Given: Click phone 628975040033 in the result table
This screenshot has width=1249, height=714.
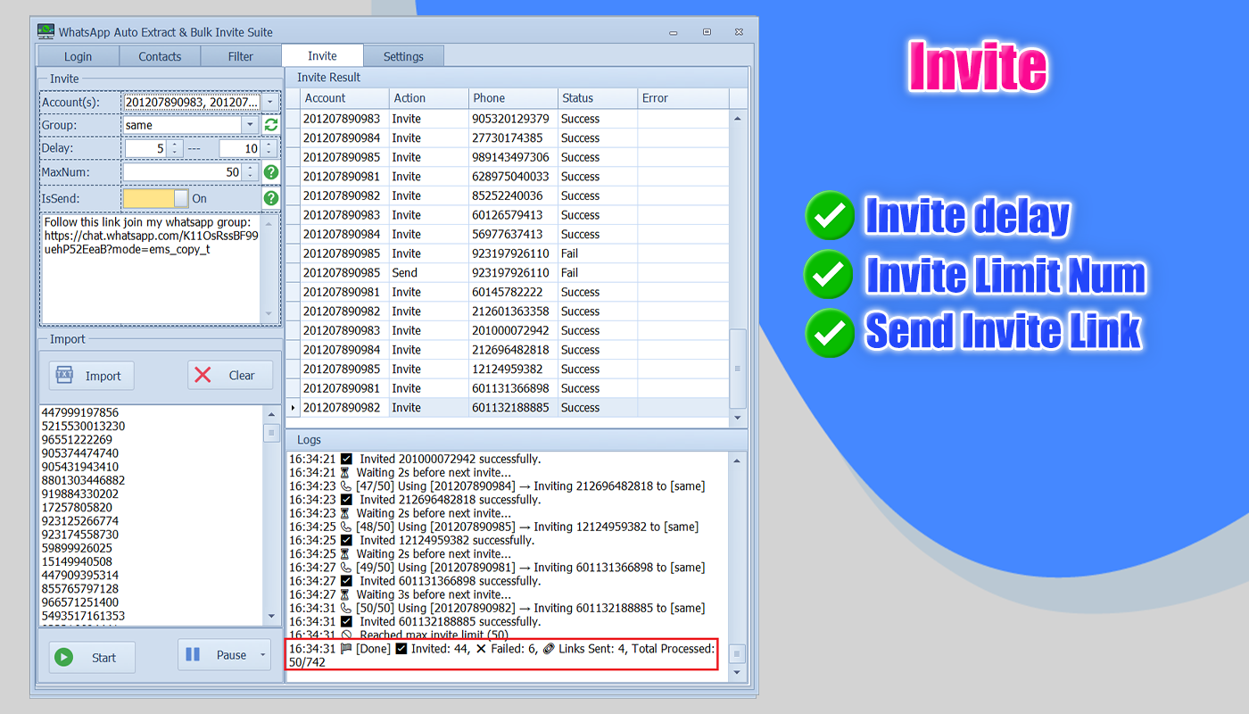Looking at the screenshot, I should tap(514, 177).
